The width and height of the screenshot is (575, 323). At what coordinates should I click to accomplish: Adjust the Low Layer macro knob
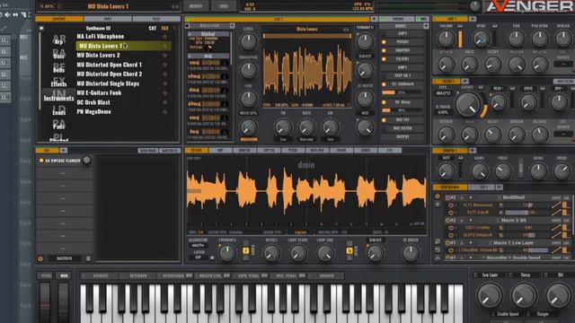click(489, 296)
